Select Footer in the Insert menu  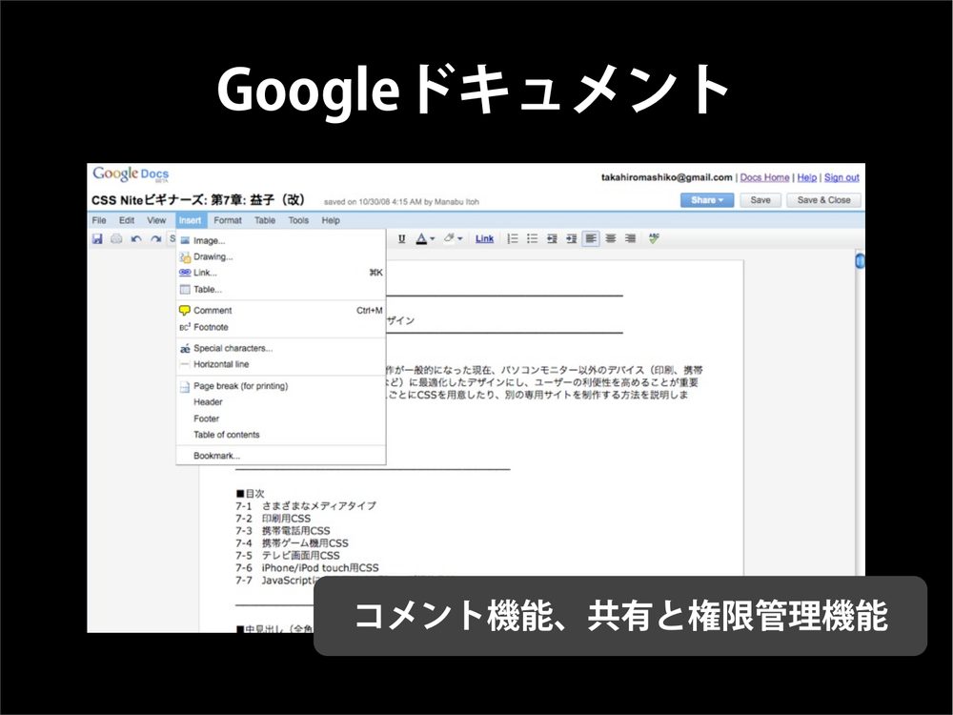[281, 419]
